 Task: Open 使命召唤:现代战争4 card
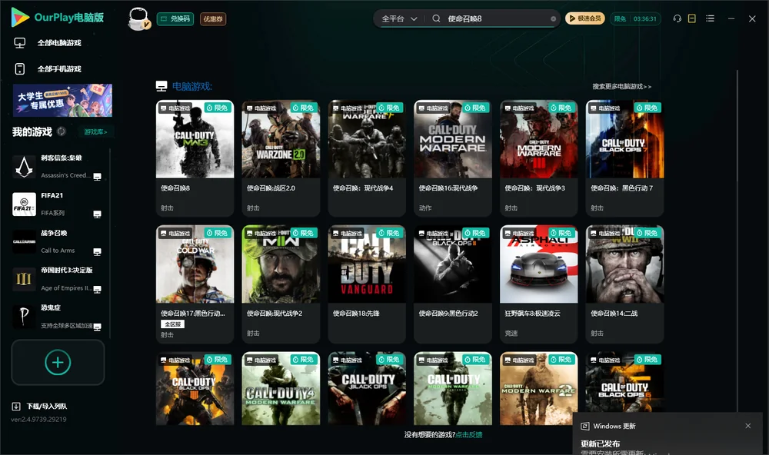click(367, 158)
